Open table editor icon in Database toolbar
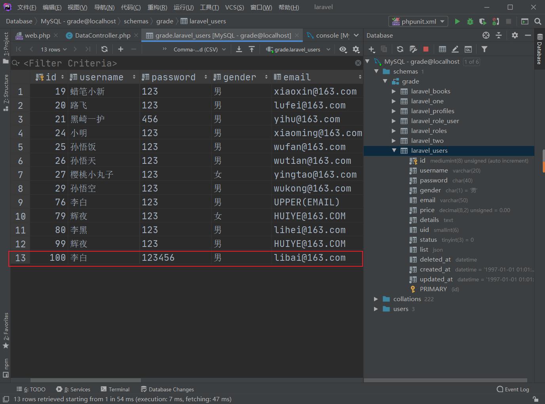The width and height of the screenshot is (545, 404). [x=442, y=49]
